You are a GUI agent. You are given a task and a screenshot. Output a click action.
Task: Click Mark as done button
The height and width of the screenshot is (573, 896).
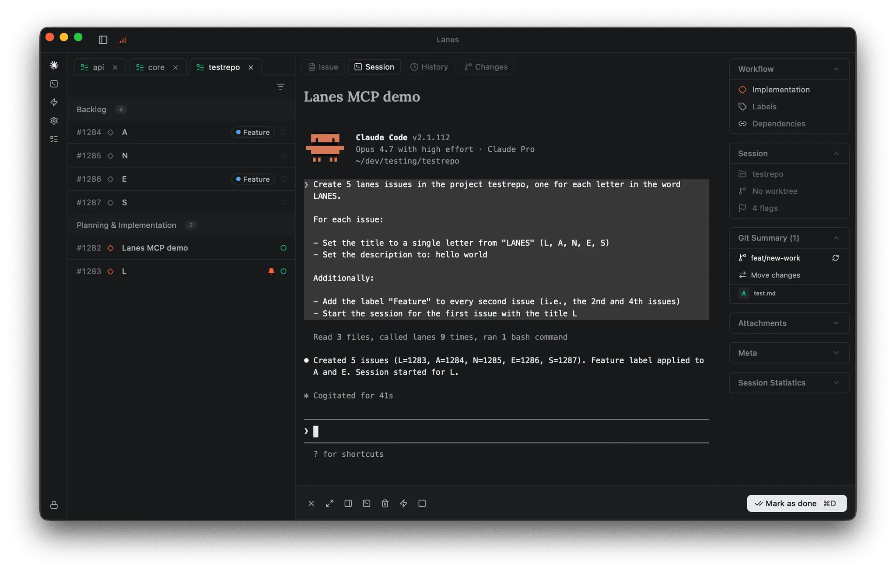coord(797,504)
